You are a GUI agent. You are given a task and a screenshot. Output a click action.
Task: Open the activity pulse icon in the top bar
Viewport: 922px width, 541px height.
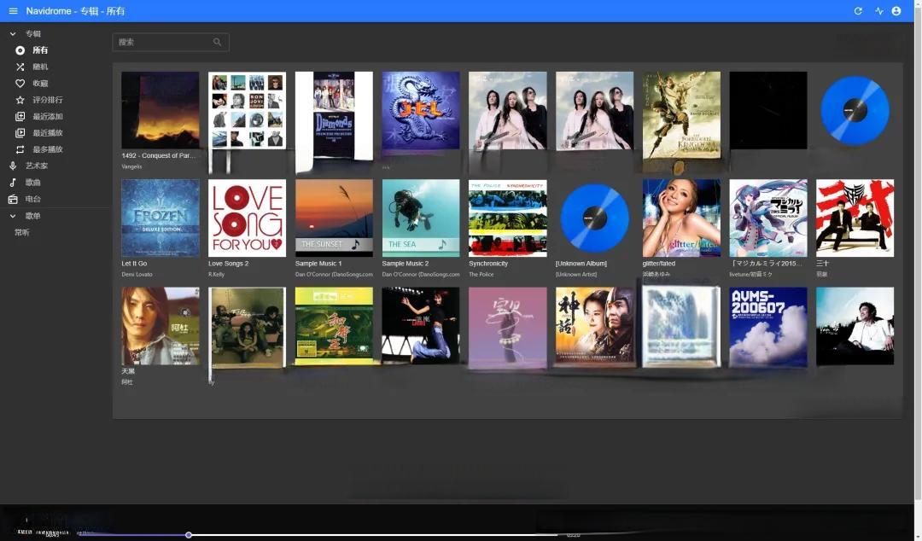coord(879,11)
